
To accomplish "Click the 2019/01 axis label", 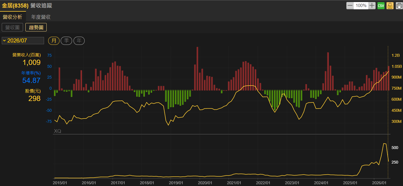I will tap(176, 183).
